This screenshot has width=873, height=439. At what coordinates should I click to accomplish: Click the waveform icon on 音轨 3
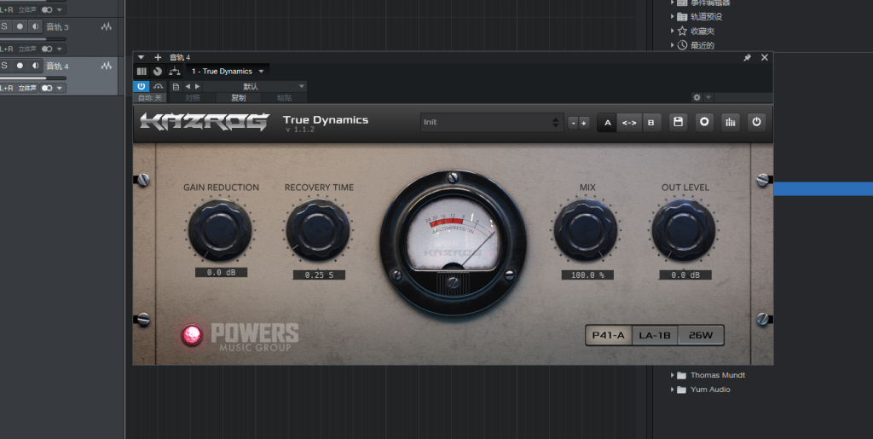[x=107, y=26]
